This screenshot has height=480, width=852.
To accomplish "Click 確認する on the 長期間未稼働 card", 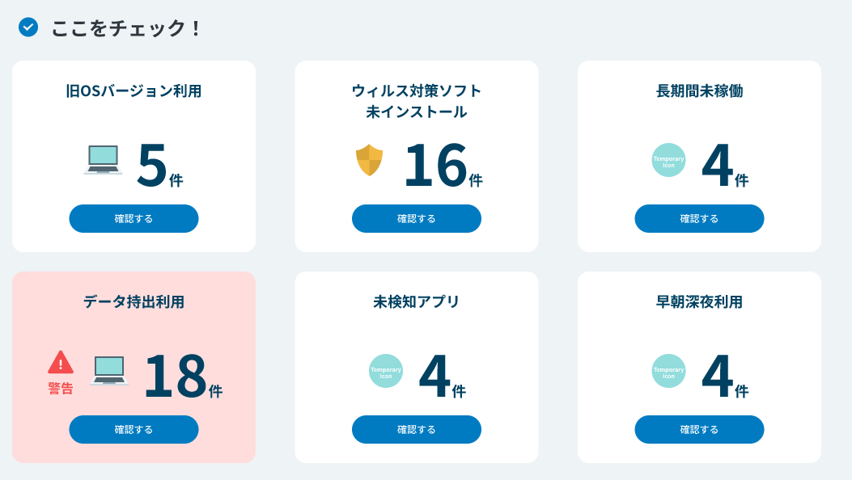I will [x=698, y=218].
